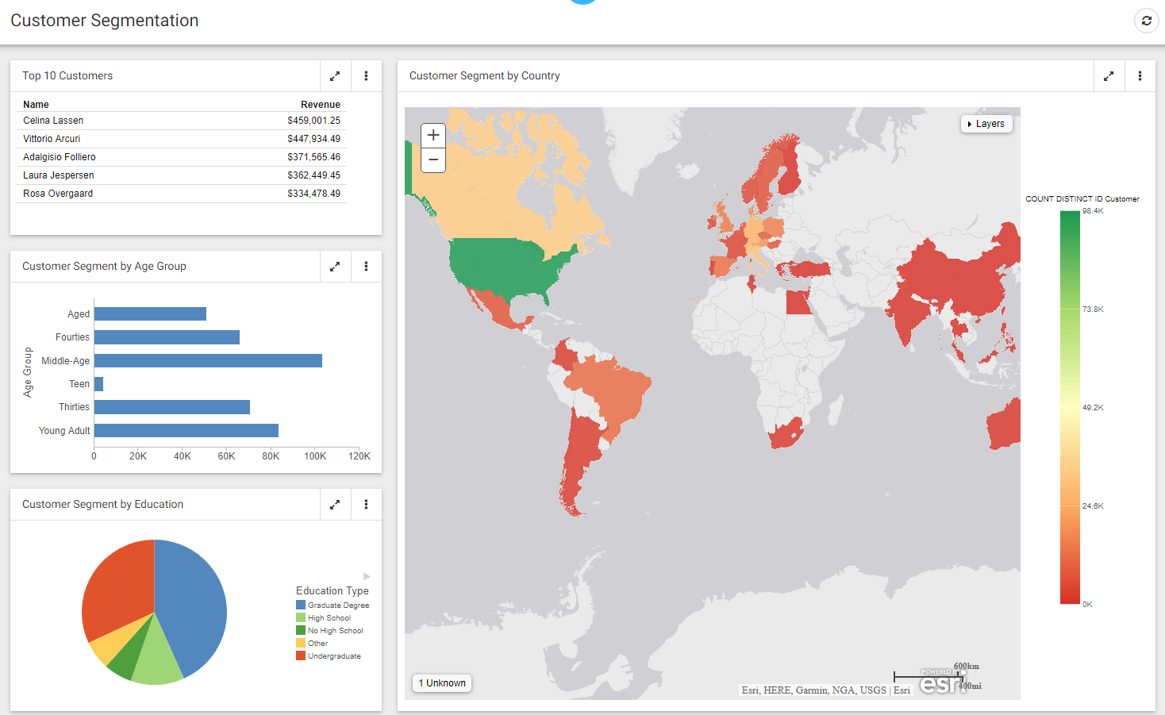Screen dimensions: 1165x715
Task: Click South Africa on the map
Action: tap(786, 435)
